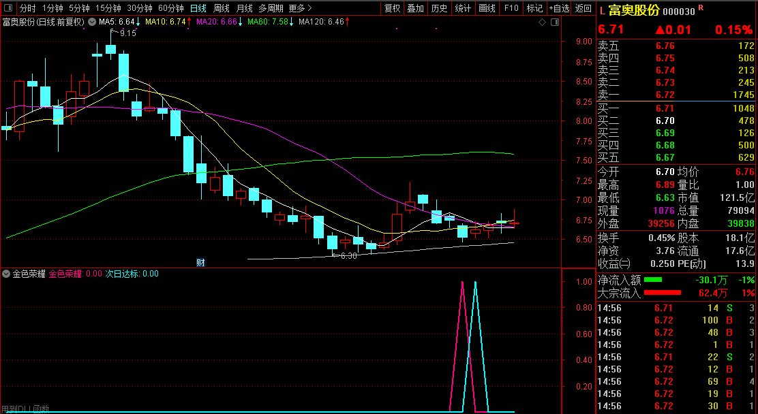
Task: Toggle the left sidebar panel icon
Action: tap(7, 8)
